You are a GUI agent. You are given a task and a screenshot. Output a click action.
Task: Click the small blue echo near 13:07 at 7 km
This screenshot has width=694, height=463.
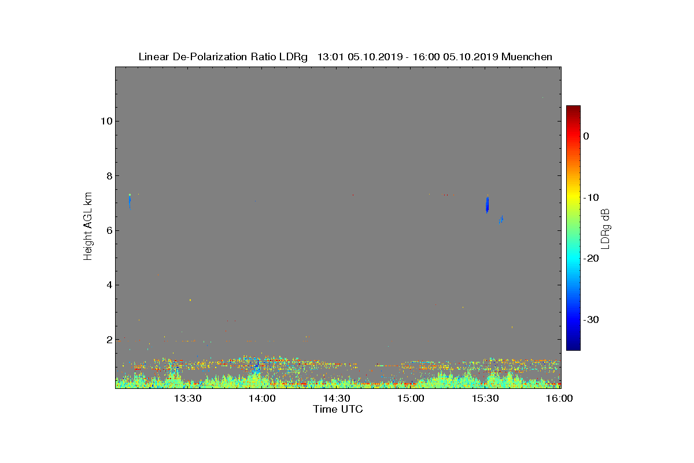(x=130, y=201)
